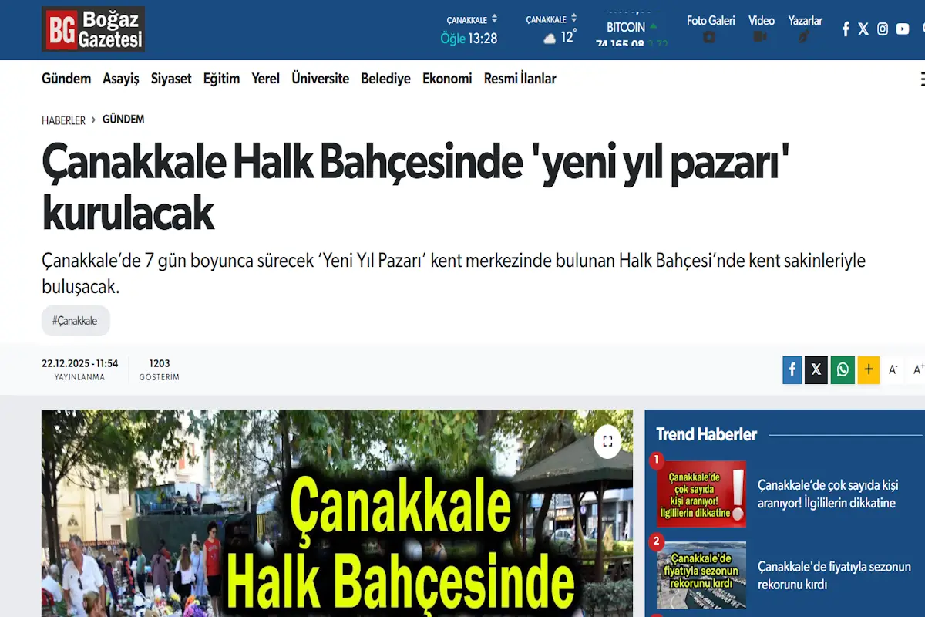Open the first trend news thumbnail

point(701,494)
